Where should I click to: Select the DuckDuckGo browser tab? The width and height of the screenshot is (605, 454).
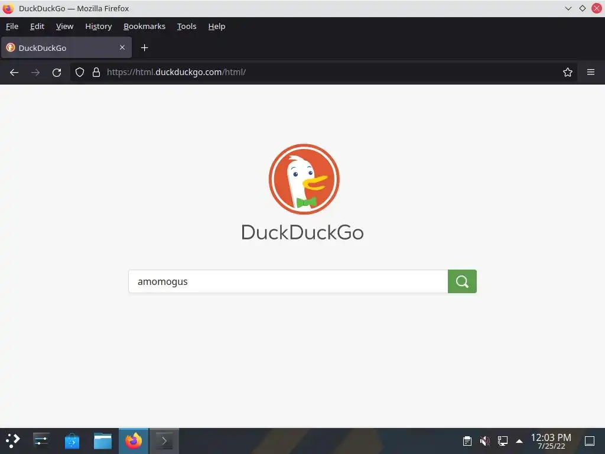point(66,47)
